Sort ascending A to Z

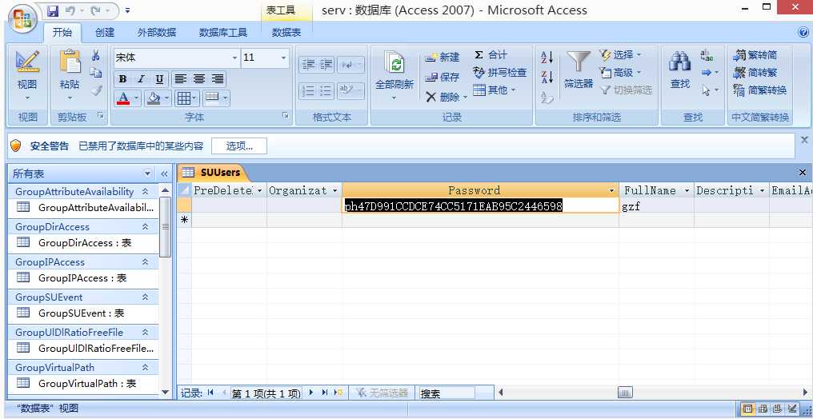click(x=547, y=57)
